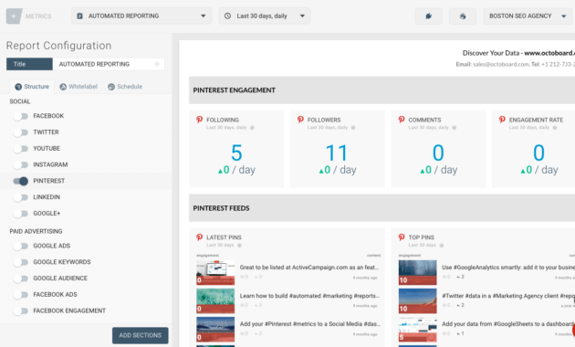The height and width of the screenshot is (347, 575).
Task: Open the Twitter data top pin thumbnail
Action: (x=418, y=300)
